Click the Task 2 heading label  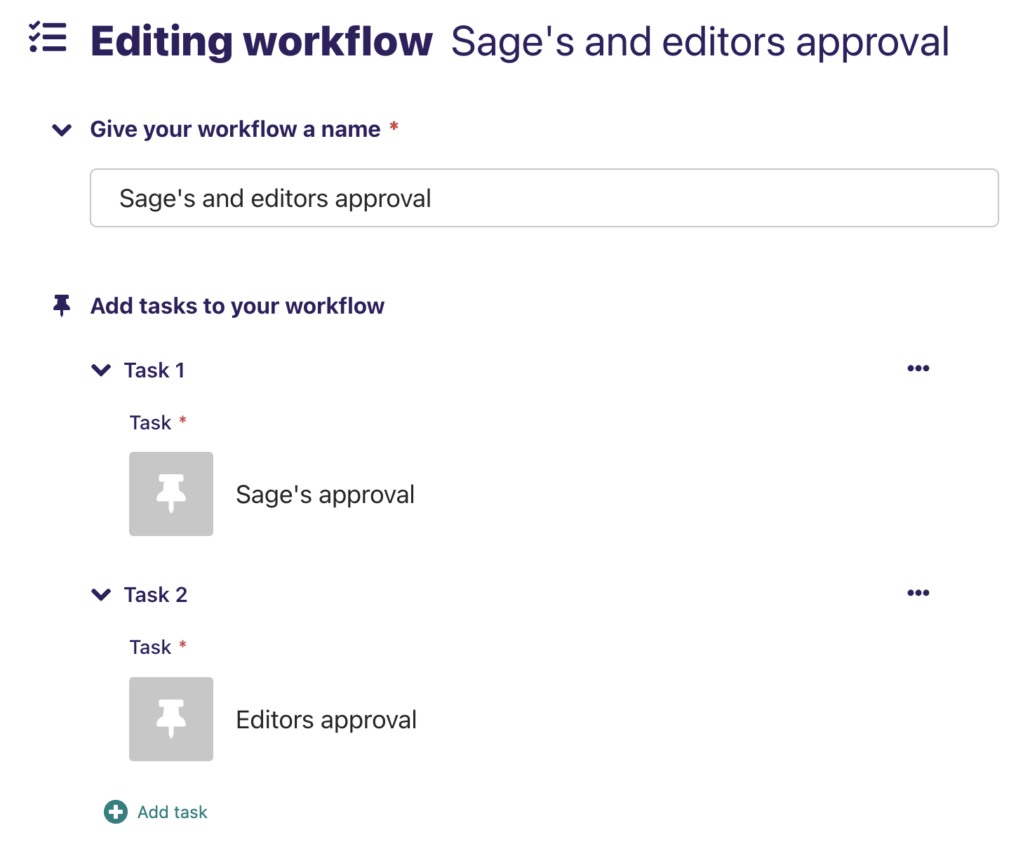pyautogui.click(x=156, y=594)
